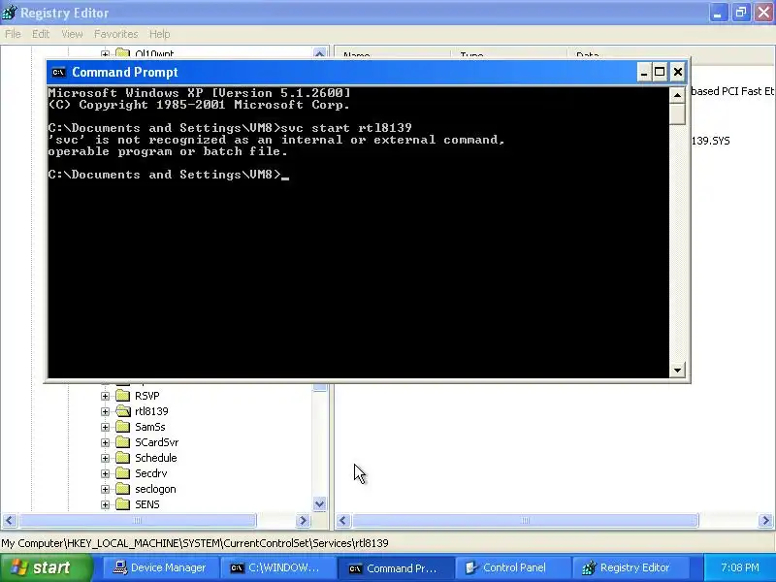Select the RSVP key label
The width and height of the screenshot is (776, 582).
[x=147, y=396]
